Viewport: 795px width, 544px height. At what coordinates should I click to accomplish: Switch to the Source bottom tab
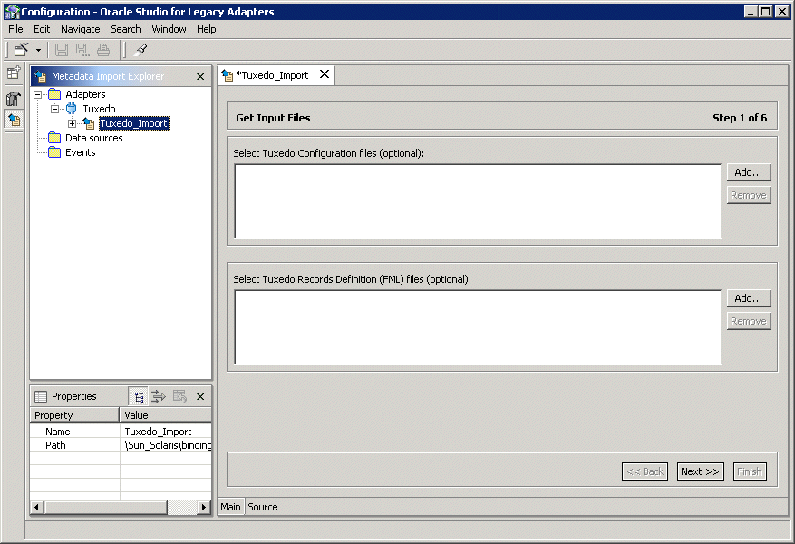[263, 507]
